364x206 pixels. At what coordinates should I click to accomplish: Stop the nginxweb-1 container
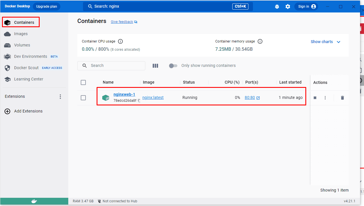[315, 98]
